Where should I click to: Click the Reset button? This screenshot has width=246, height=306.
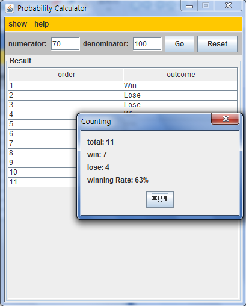coord(217,44)
